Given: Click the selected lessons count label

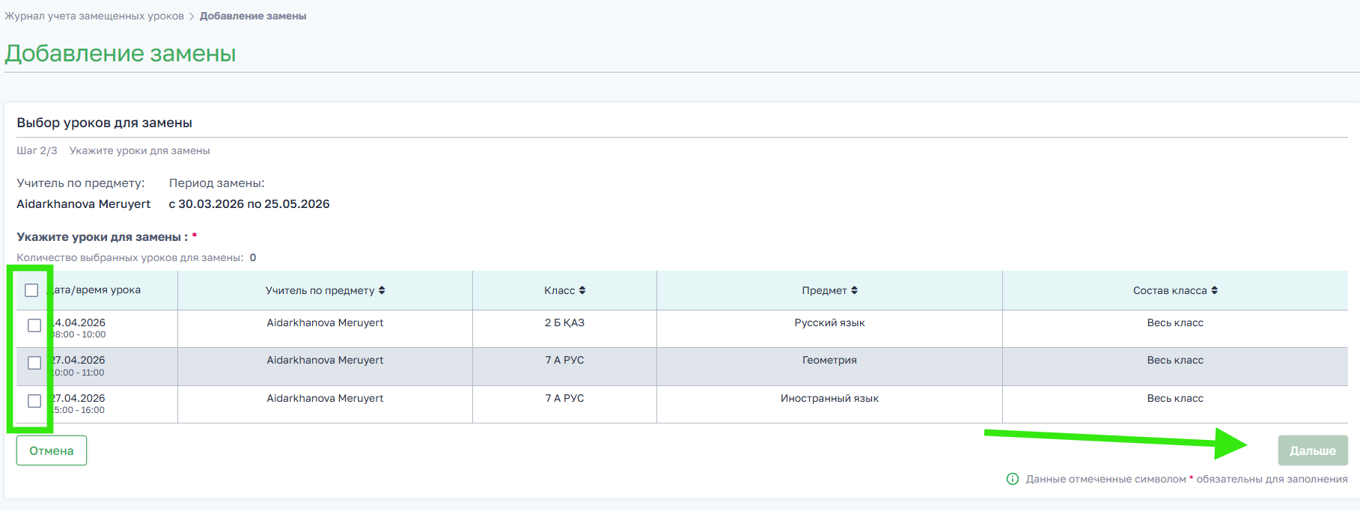Looking at the screenshot, I should point(130,257).
